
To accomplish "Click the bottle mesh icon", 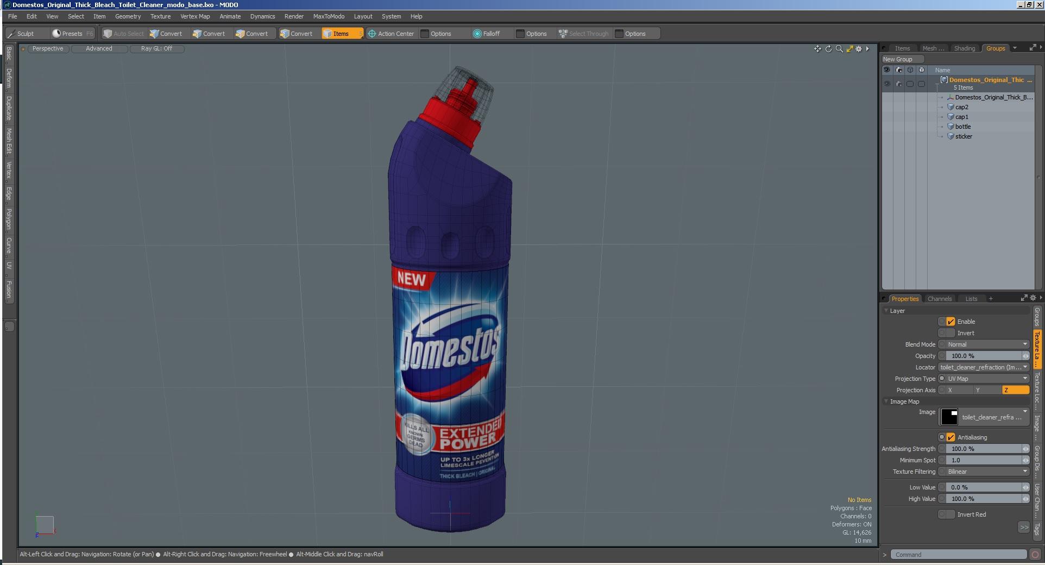I will pos(950,127).
